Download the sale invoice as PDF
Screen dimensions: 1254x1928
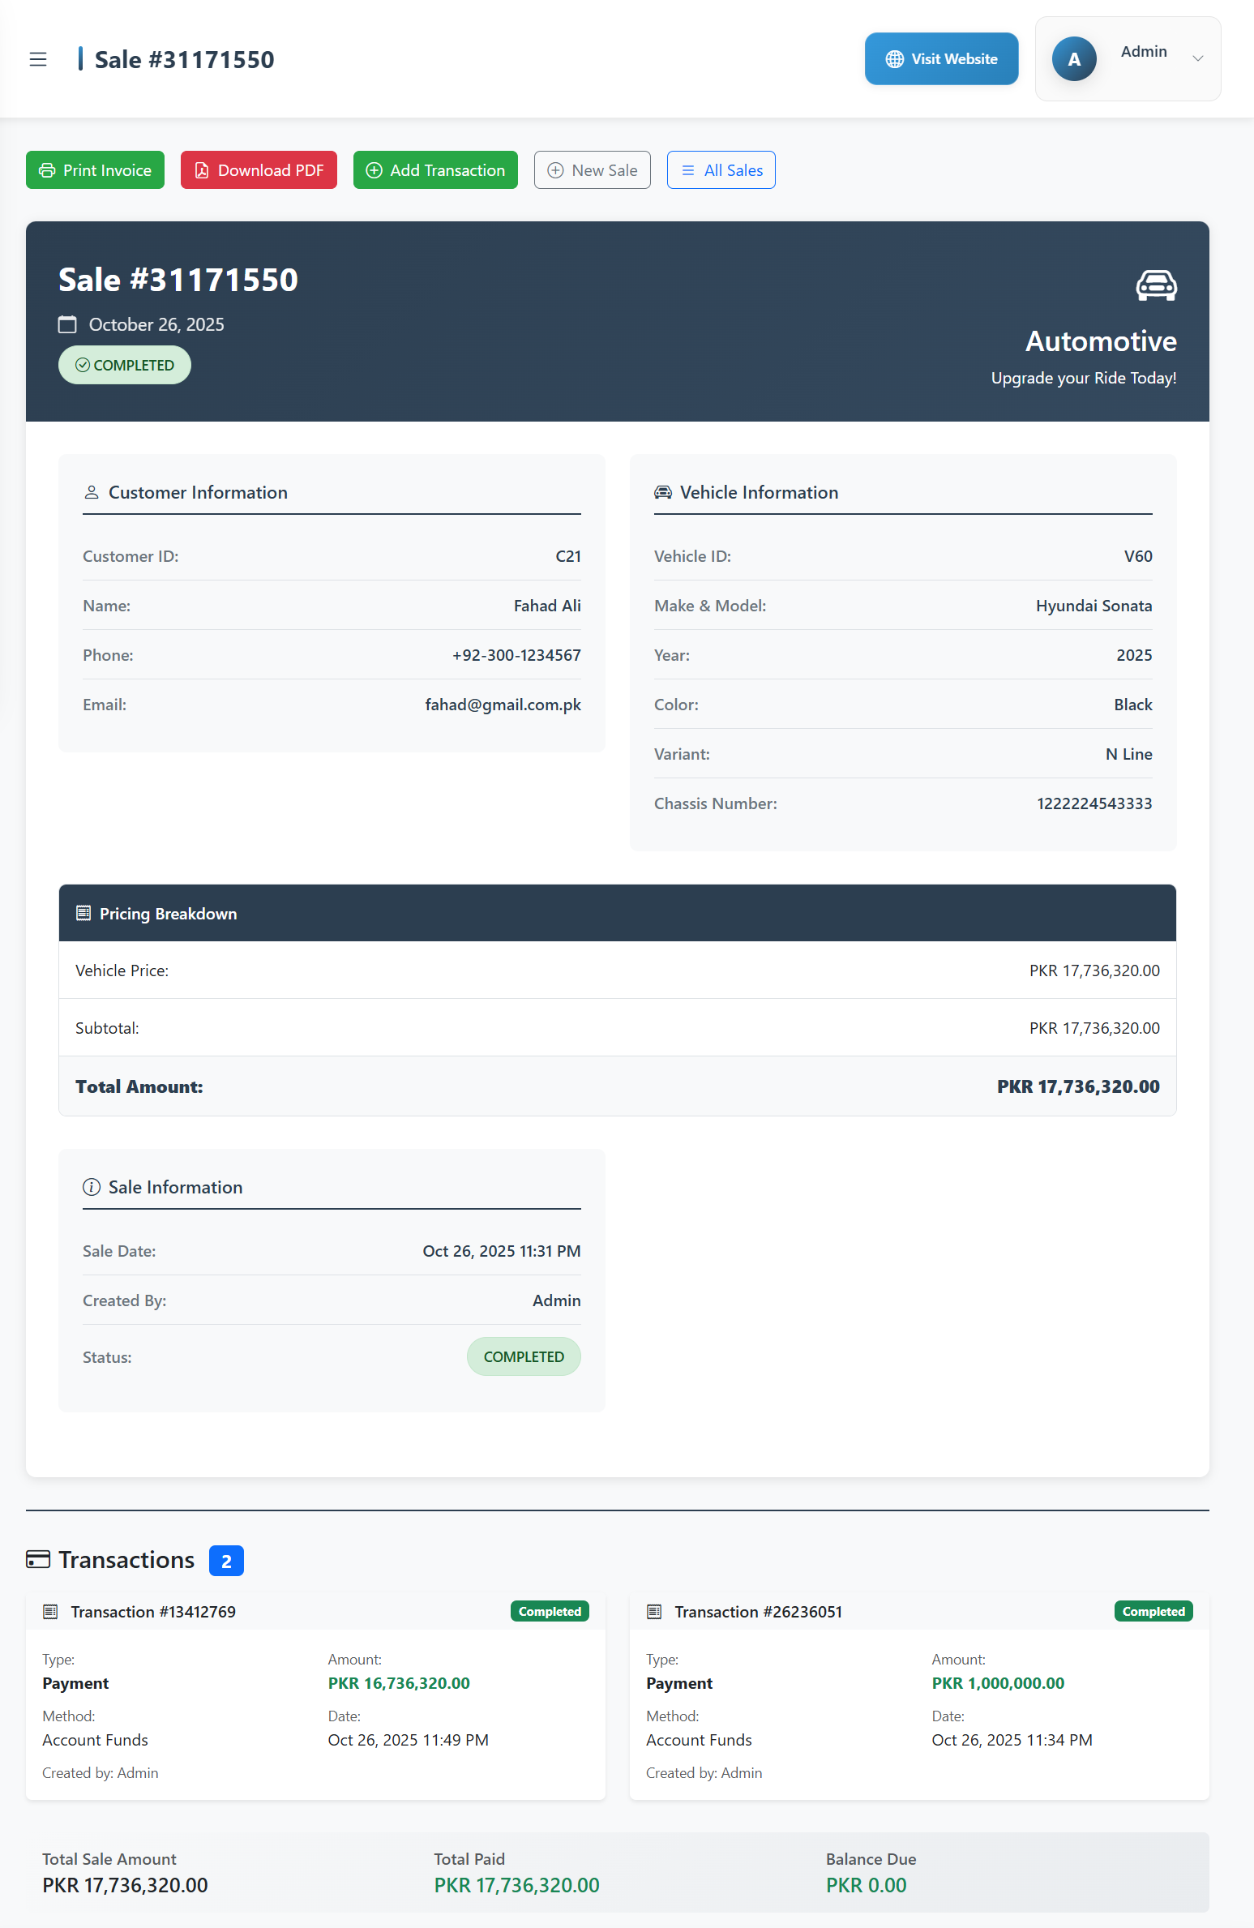click(259, 170)
